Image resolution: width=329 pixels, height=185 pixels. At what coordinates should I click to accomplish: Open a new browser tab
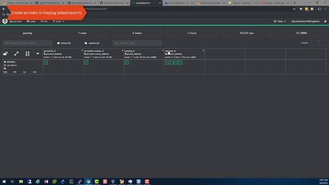click(x=295, y=3)
